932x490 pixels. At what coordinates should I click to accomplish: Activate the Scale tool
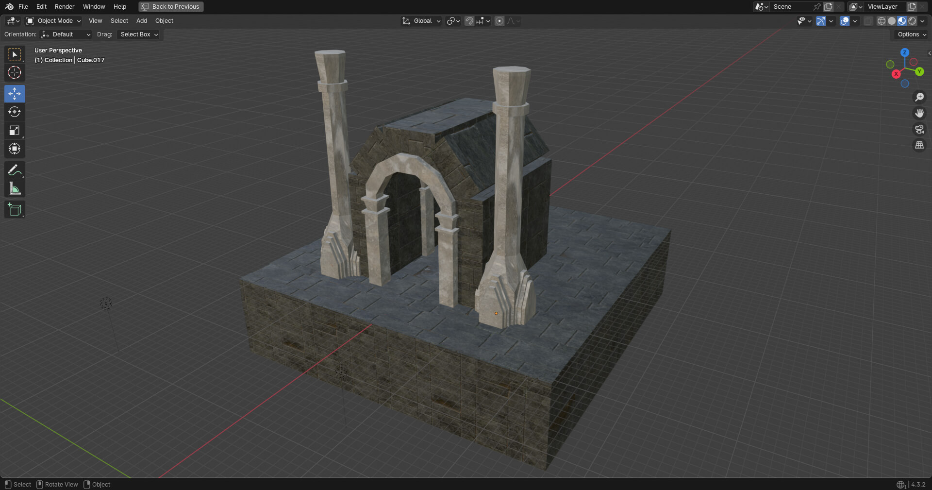point(15,130)
